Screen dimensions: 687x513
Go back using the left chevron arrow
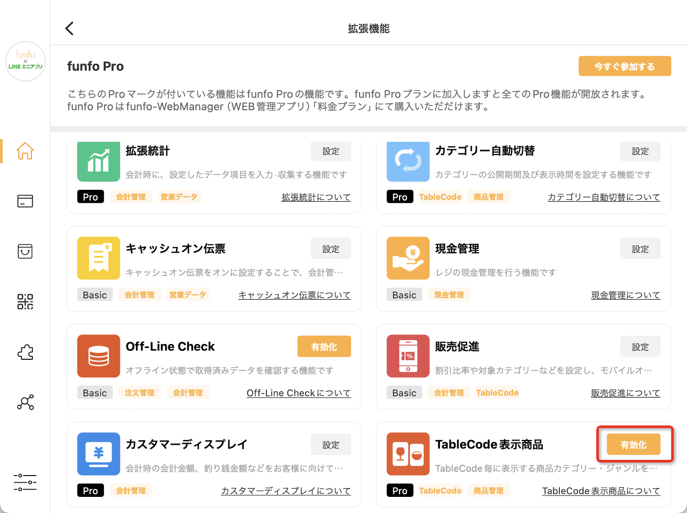pyautogui.click(x=70, y=28)
